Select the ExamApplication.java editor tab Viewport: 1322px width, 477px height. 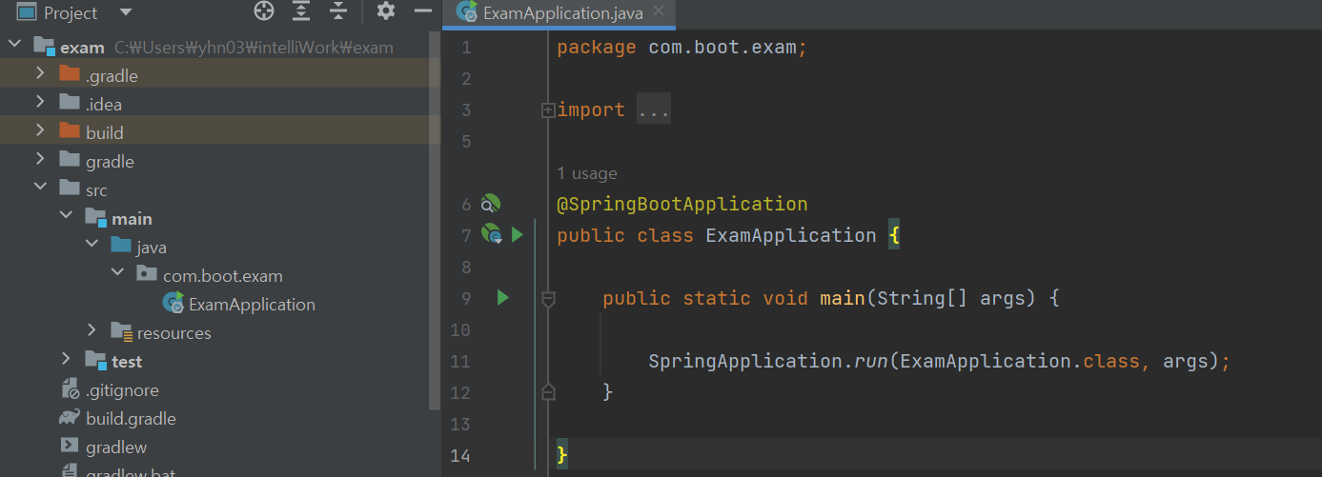click(560, 13)
